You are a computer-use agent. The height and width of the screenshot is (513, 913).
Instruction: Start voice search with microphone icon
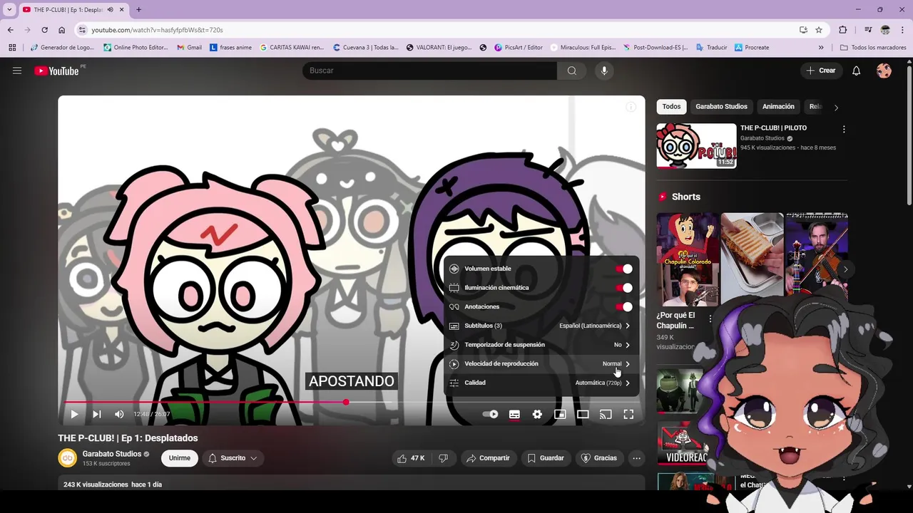click(604, 71)
